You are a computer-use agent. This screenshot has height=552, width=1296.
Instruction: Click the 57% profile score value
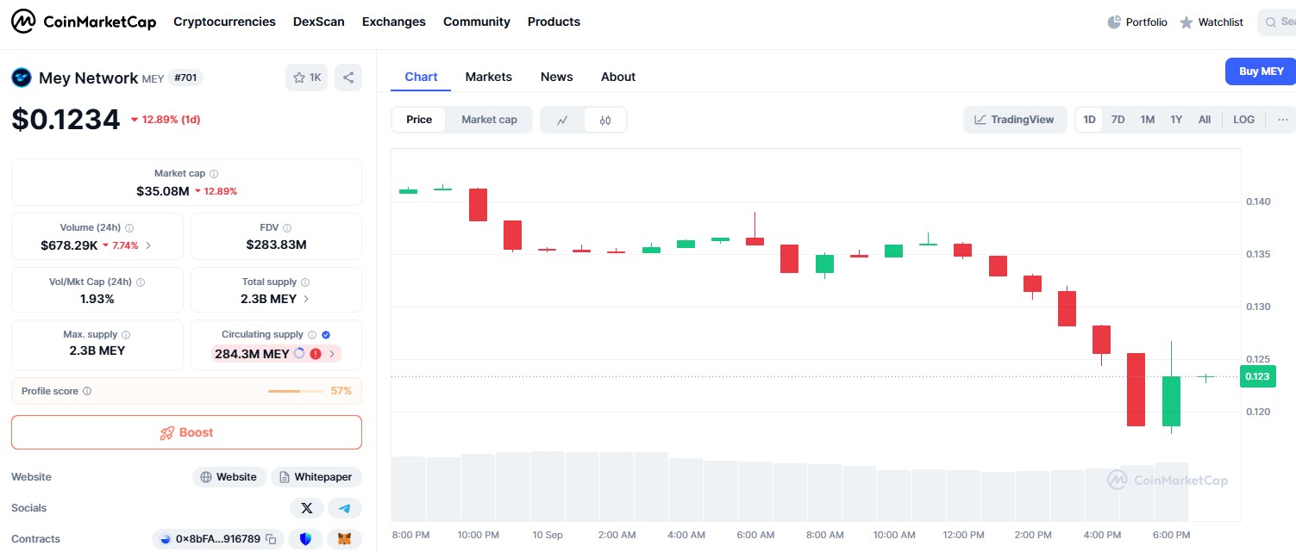(x=341, y=391)
